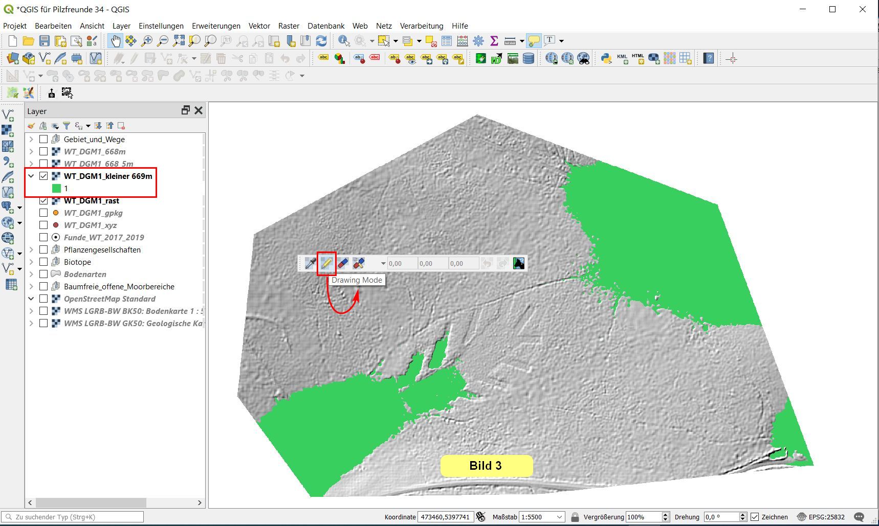Screen dimensions: 879x526
Task: Uncheck the WT_DGM1_kleiner 669m layer
Action: pyautogui.click(x=43, y=176)
